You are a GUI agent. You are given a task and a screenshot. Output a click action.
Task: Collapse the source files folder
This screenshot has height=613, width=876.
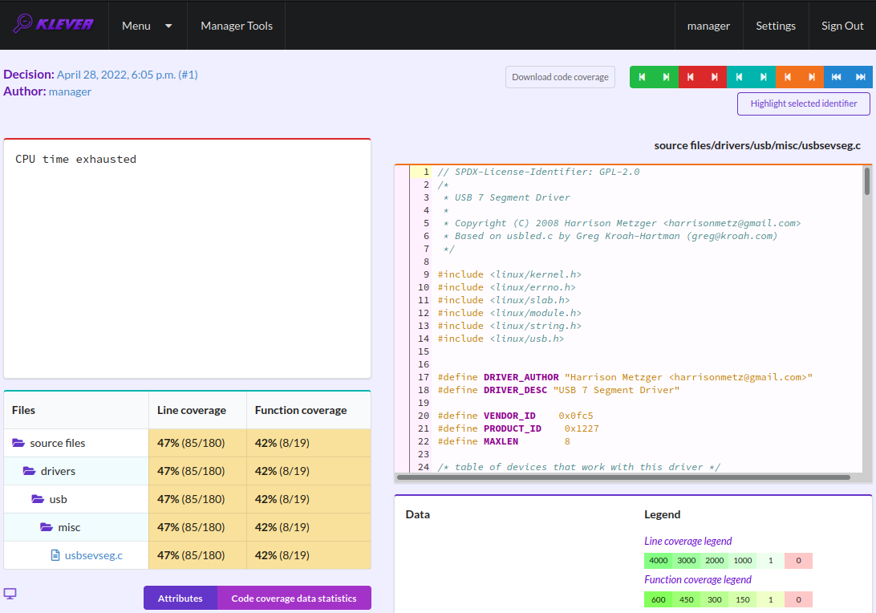(18, 443)
